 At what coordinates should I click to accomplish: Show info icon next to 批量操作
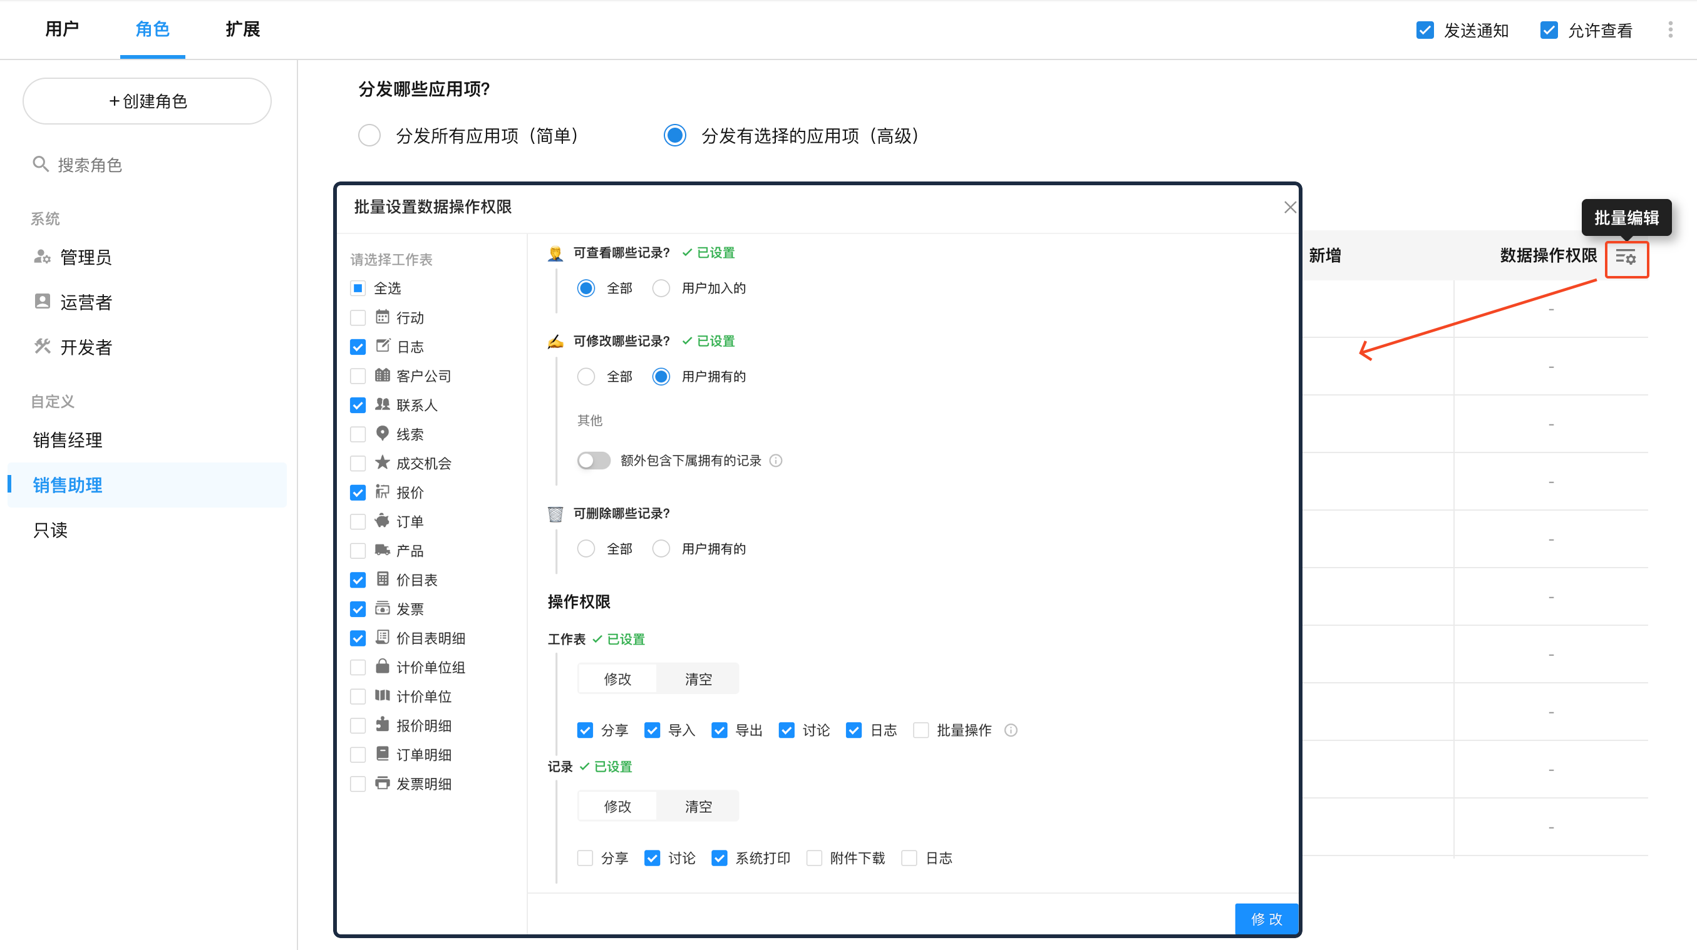tap(1011, 730)
